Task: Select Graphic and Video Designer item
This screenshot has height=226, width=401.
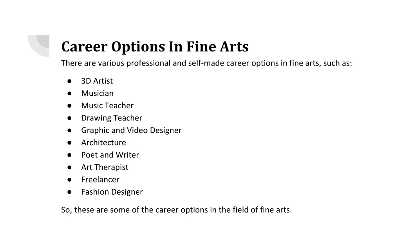Action: click(x=132, y=130)
